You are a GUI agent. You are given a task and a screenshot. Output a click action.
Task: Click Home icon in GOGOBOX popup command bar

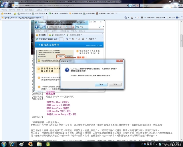[67, 39]
